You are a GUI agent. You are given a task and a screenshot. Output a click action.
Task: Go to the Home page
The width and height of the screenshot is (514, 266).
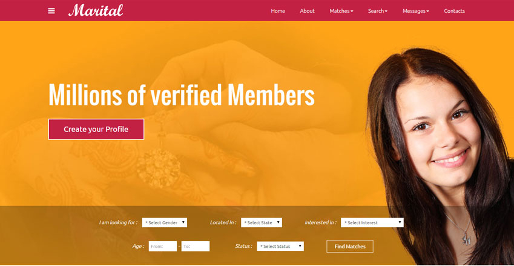(x=278, y=11)
